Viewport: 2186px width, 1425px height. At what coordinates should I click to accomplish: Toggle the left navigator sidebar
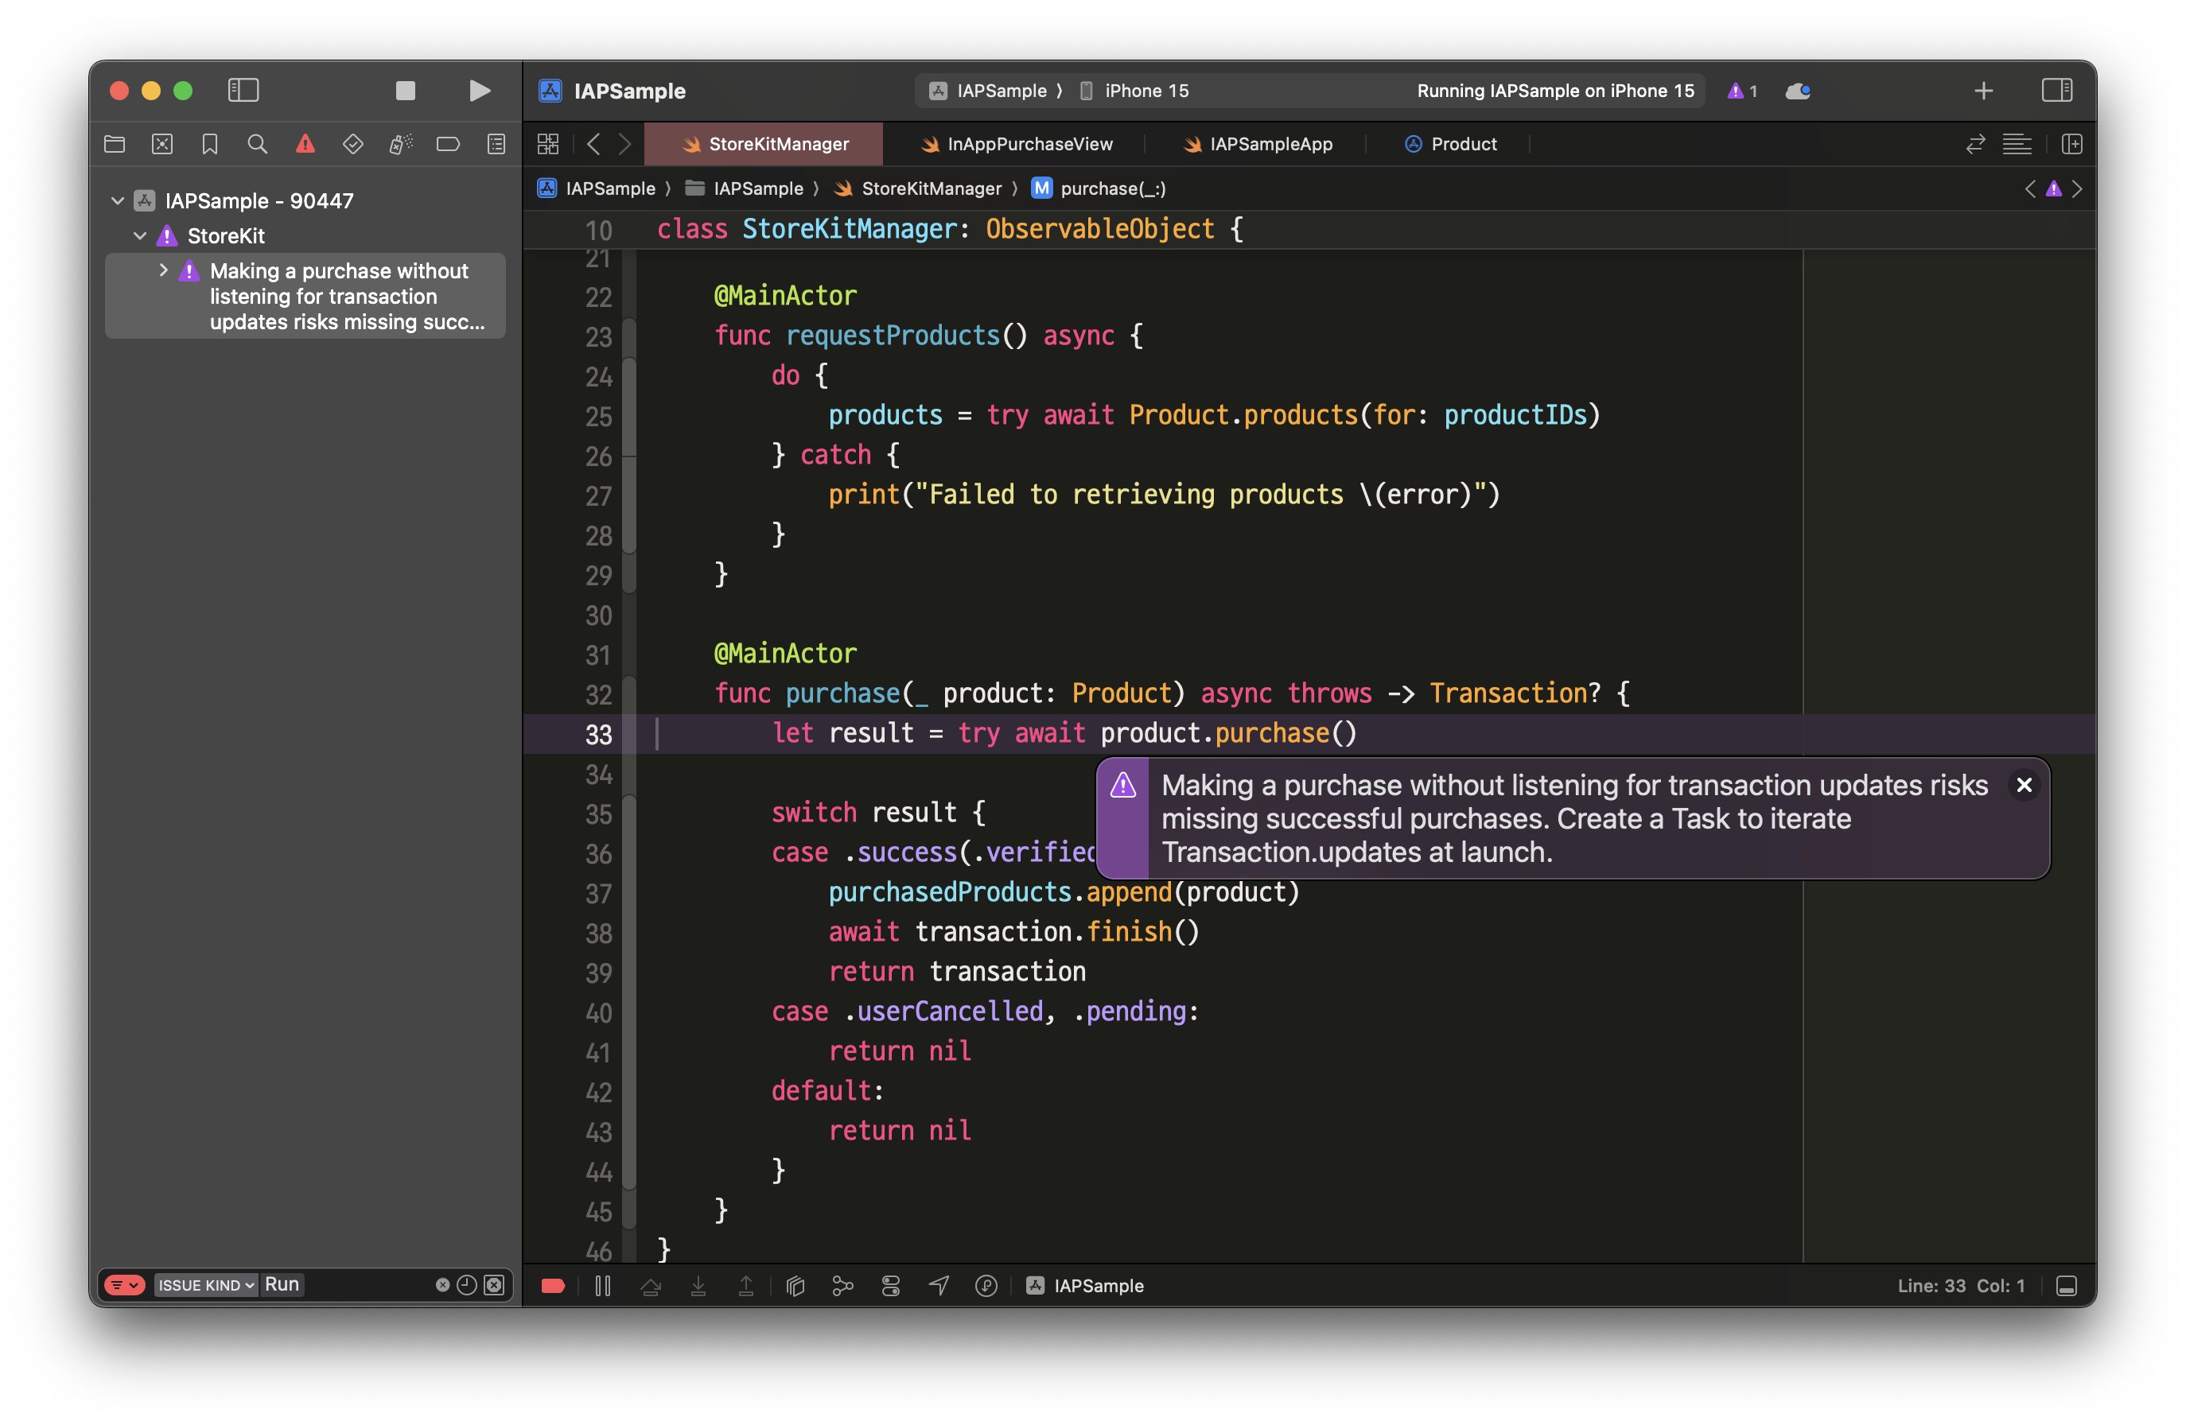(x=243, y=90)
